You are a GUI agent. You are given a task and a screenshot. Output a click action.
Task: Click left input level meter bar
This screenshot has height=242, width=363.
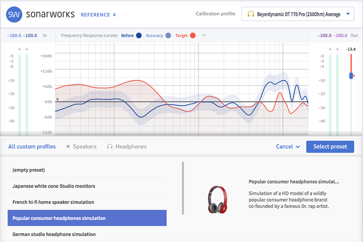20,95
